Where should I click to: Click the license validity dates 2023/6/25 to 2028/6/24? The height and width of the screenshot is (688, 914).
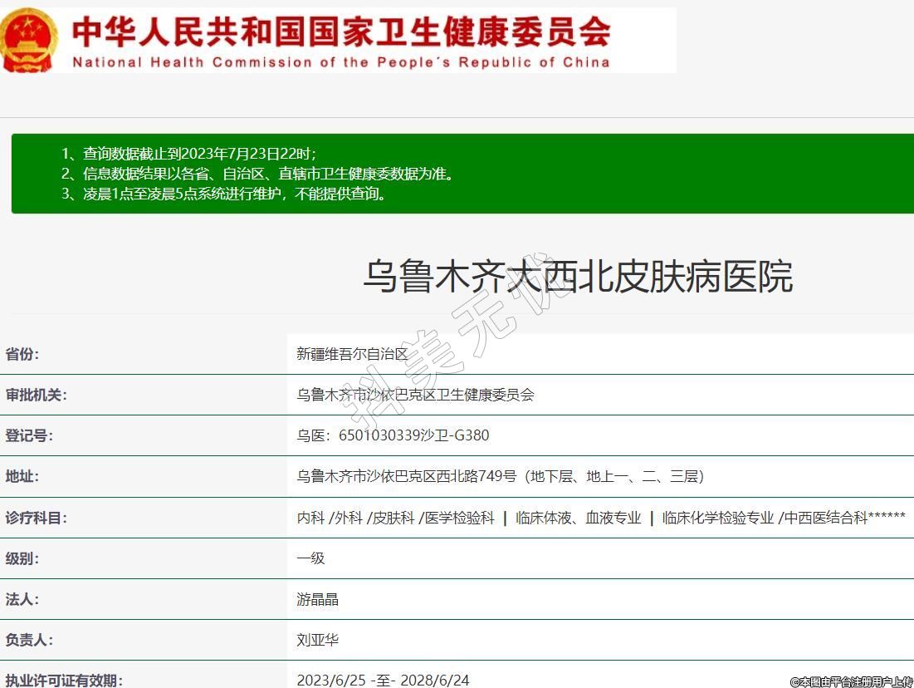(x=383, y=680)
